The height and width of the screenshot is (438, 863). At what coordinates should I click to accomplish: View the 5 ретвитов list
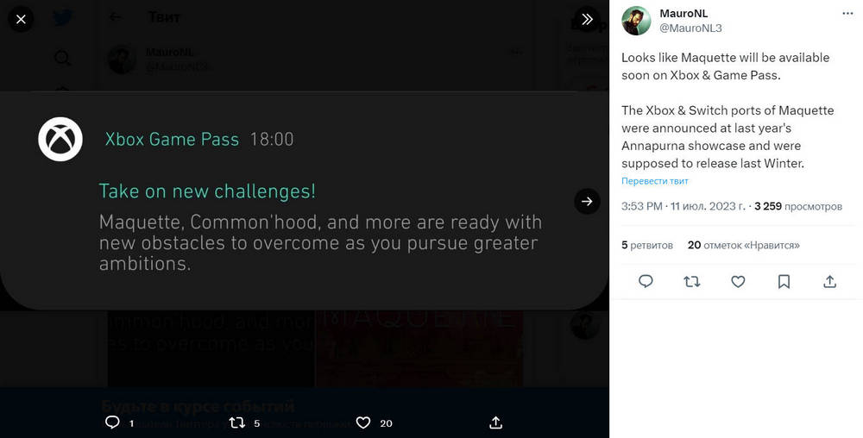click(647, 245)
